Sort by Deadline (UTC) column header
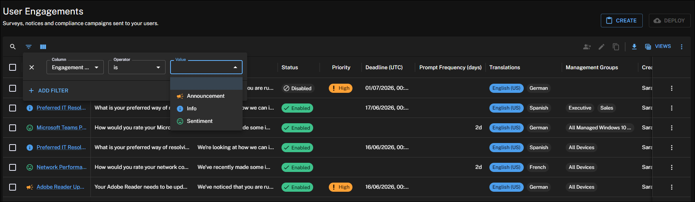 384,67
